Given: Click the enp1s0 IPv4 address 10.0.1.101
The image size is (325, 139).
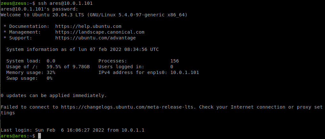Looking at the screenshot, I should click(185, 72).
